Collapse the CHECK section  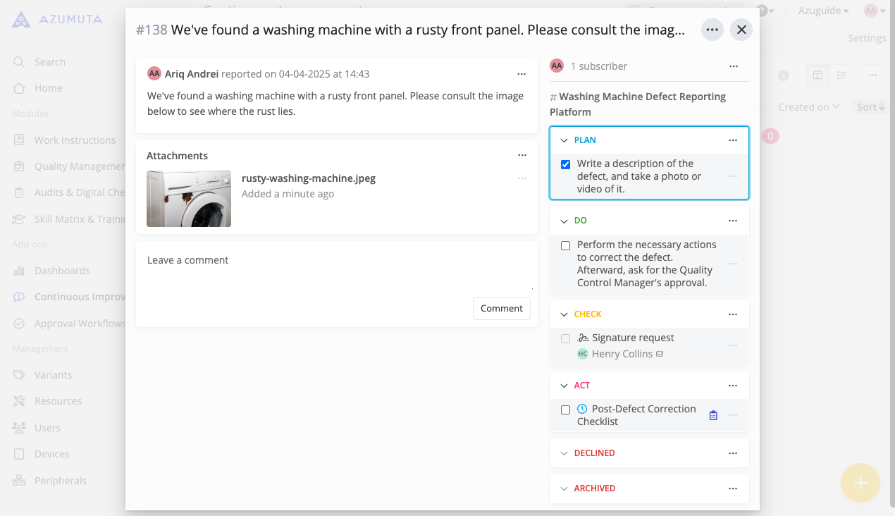pos(564,314)
